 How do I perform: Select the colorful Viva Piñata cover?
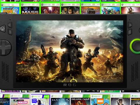[111, 8]
